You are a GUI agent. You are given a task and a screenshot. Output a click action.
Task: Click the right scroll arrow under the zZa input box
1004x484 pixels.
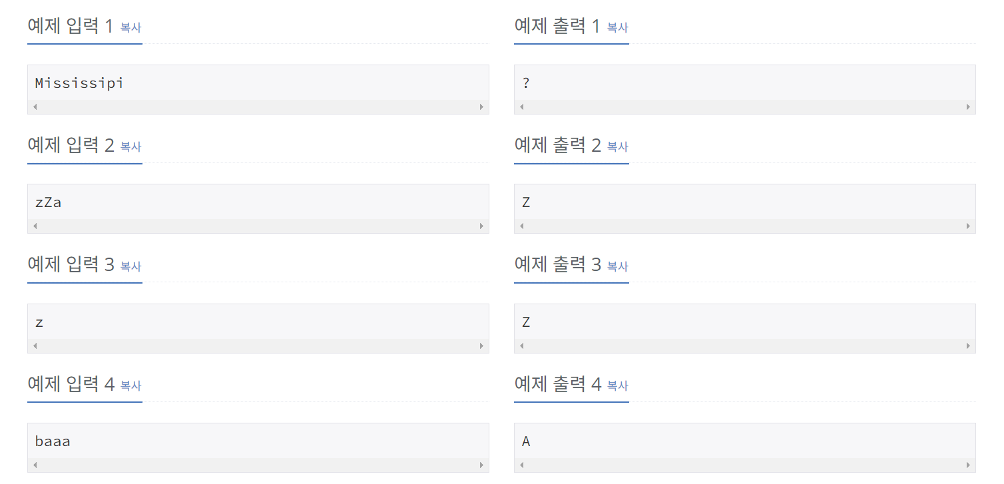(482, 226)
